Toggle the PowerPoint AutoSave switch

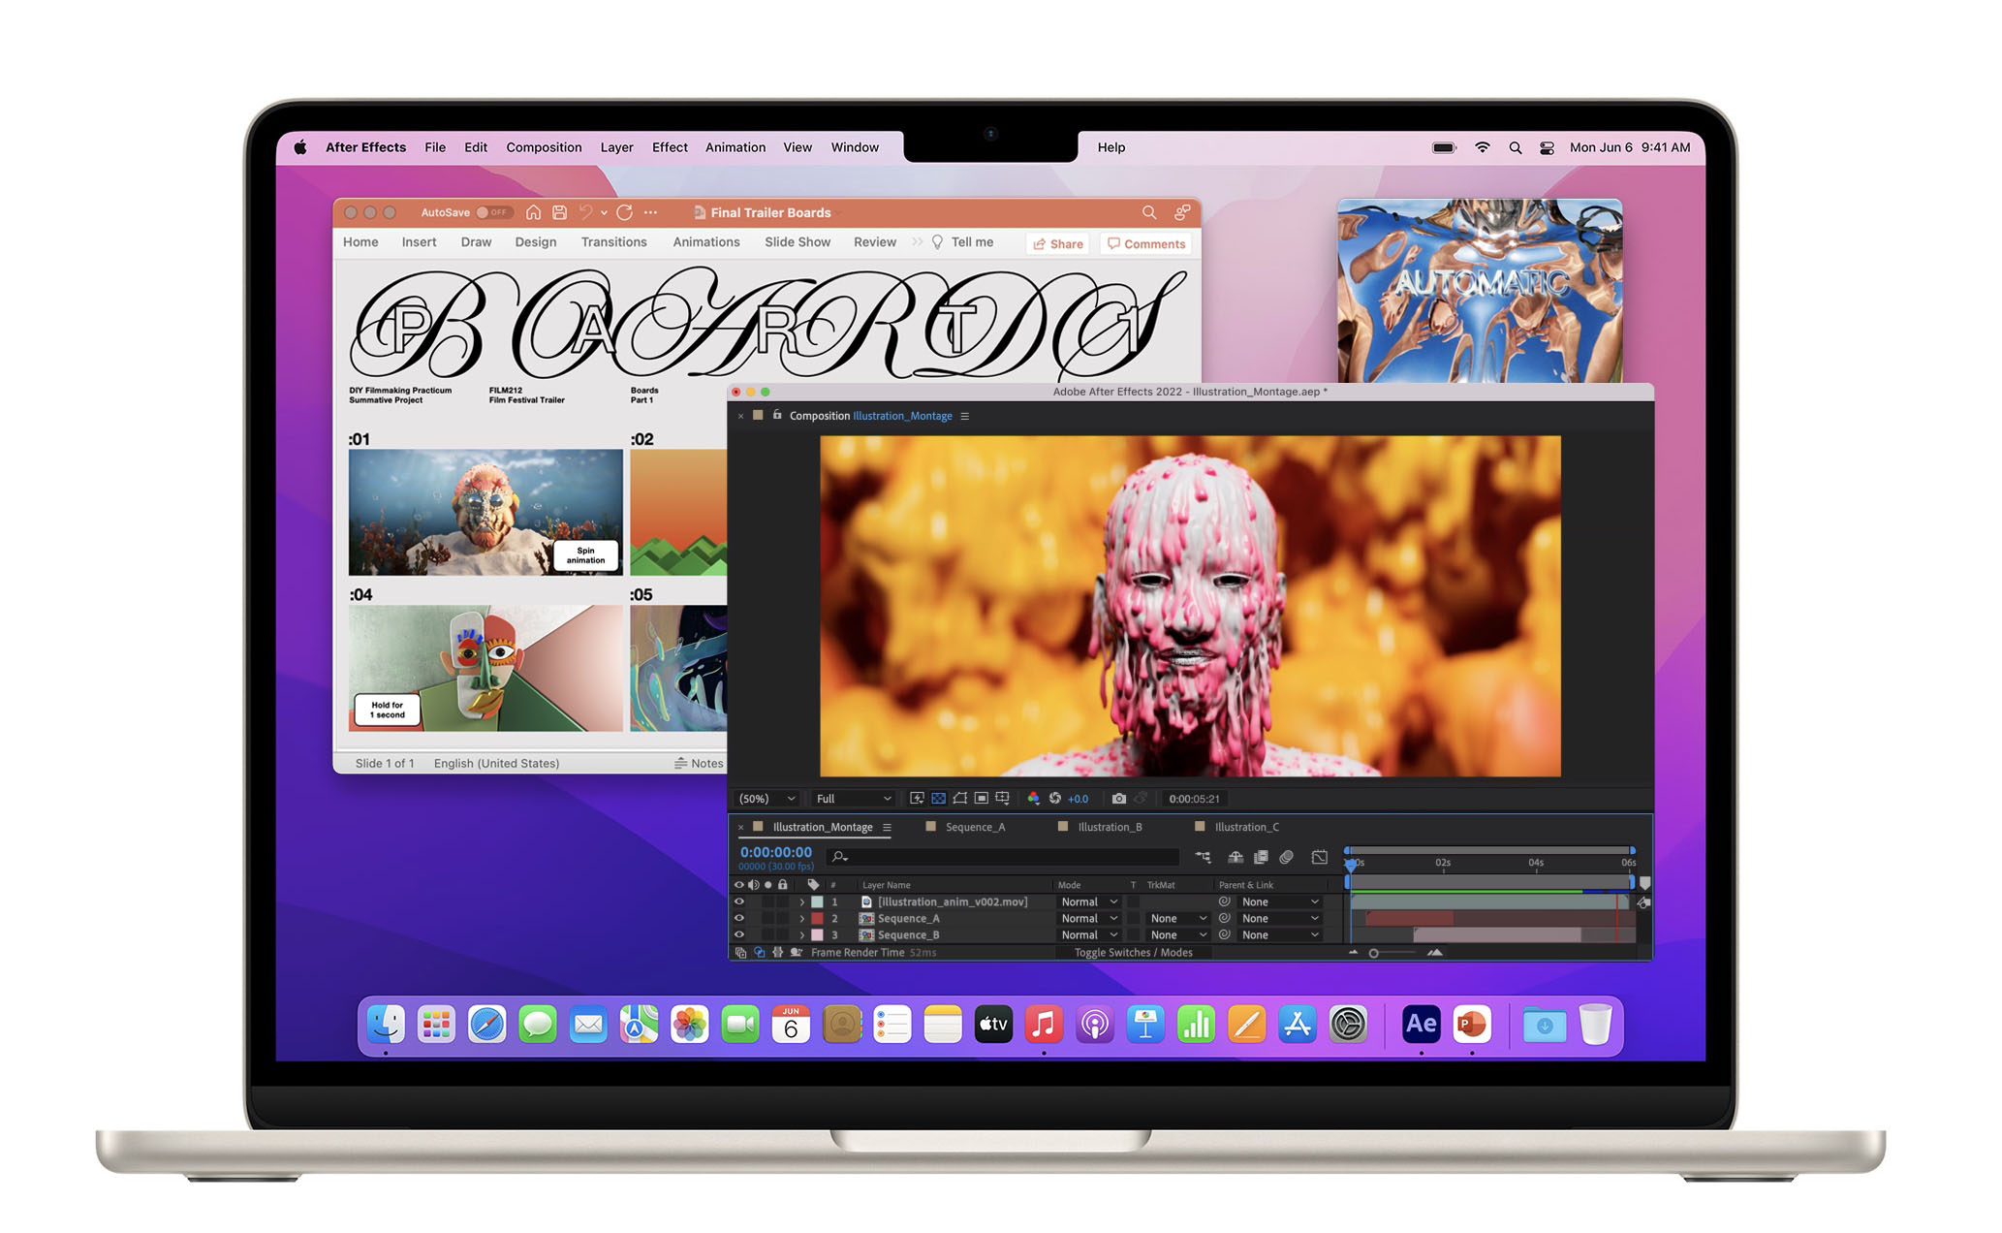[493, 212]
